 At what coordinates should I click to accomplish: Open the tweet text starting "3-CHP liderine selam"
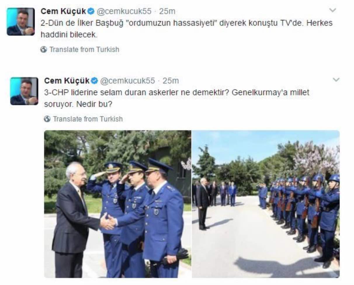[177, 98]
